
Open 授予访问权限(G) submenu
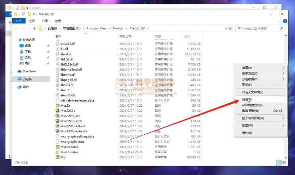pos(261,118)
